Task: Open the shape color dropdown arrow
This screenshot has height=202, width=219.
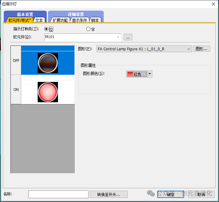Action: point(150,74)
